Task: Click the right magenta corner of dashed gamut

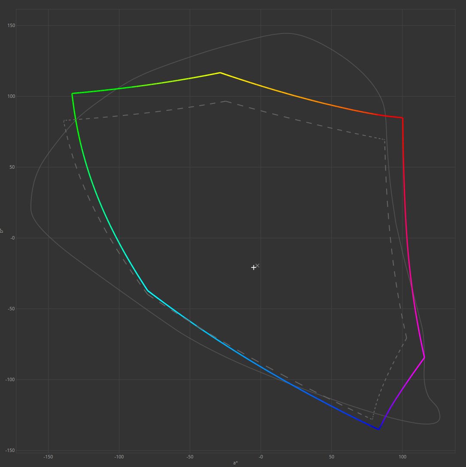Action: 406,338
